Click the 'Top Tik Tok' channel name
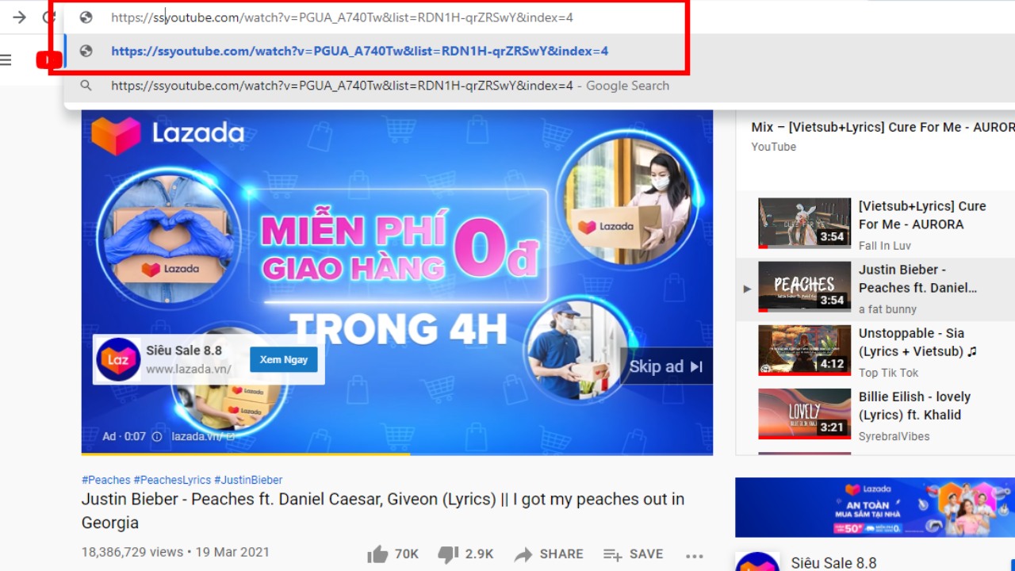 pos(888,373)
